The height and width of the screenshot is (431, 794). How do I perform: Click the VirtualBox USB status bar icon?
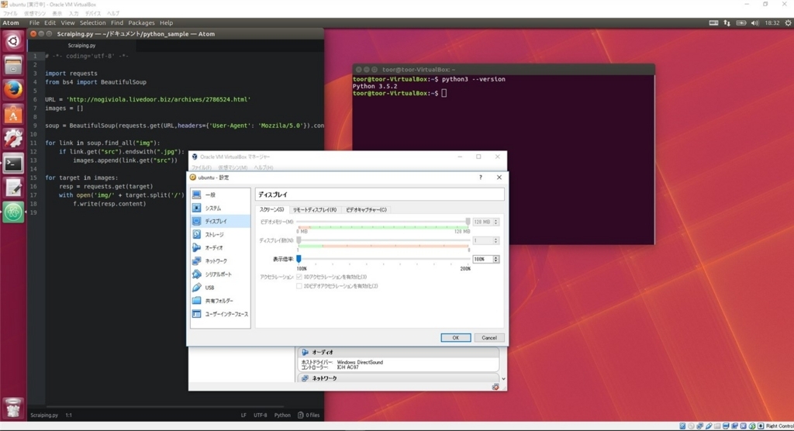tap(709, 426)
